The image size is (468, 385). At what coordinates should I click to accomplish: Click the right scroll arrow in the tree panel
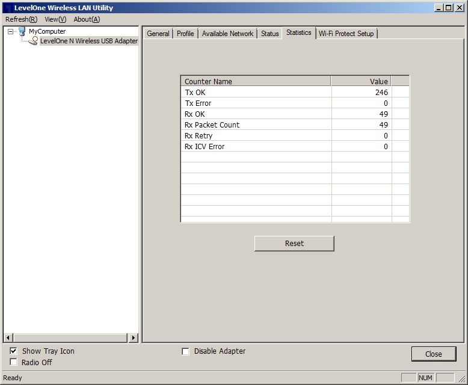(x=133, y=338)
